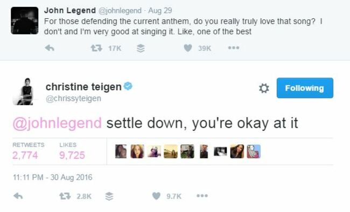Click the stacked layers icon under John Legend's tweet
This screenshot has height=212, width=350.
(141, 48)
